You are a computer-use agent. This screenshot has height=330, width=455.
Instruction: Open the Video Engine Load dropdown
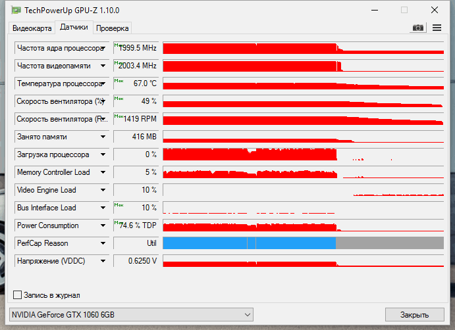103,190
